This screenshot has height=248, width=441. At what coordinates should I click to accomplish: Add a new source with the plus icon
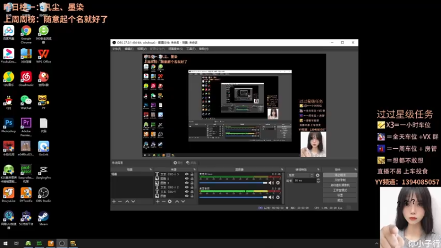point(158,202)
